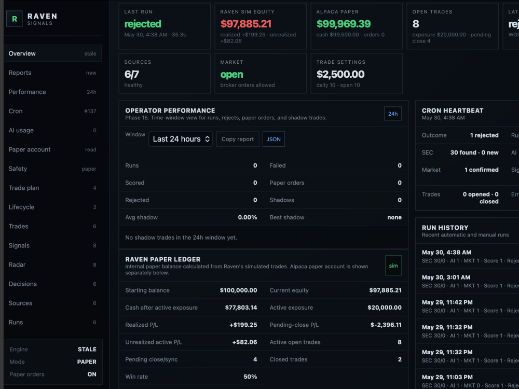The height and width of the screenshot is (389, 519).
Task: Click the '1 rejected' Outcome value in Cron Heartbeat
Action: click(x=484, y=135)
